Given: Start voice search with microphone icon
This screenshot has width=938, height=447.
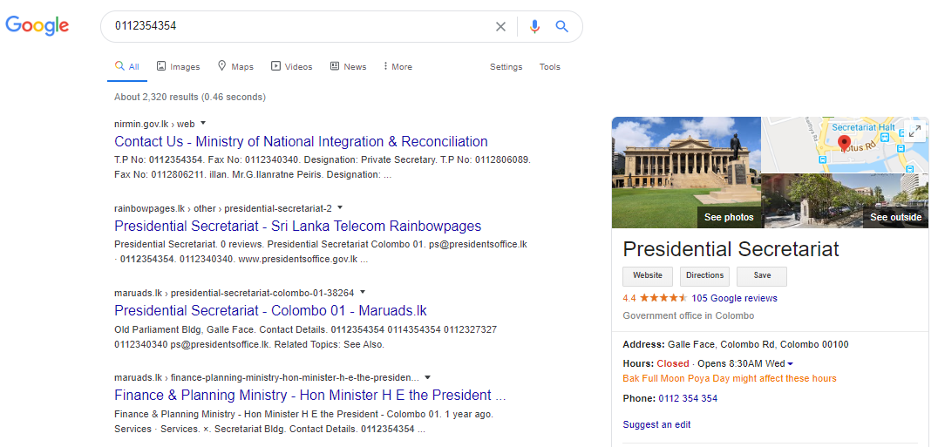Looking at the screenshot, I should click(x=534, y=26).
